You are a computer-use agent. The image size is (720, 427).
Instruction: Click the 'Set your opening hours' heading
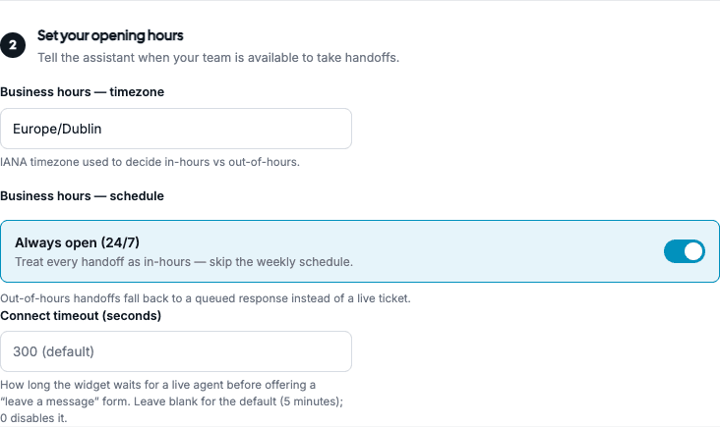[110, 35]
